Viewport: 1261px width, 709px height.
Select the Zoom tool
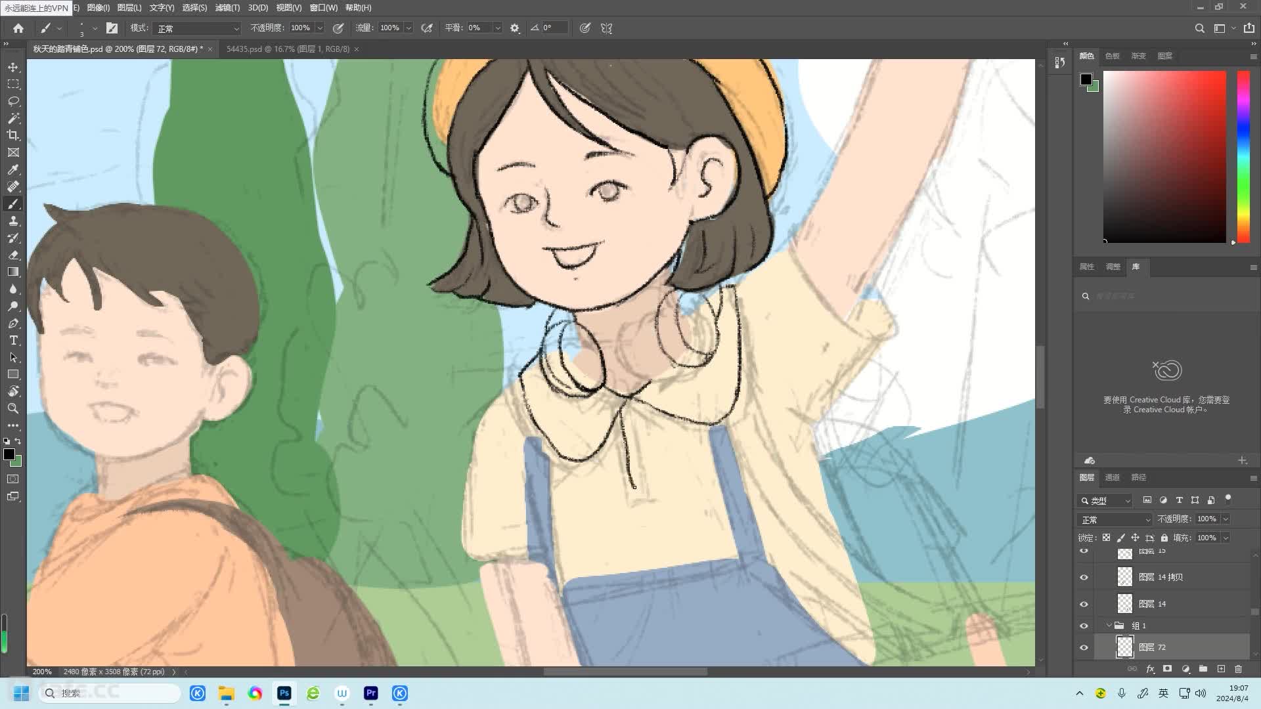click(x=13, y=408)
